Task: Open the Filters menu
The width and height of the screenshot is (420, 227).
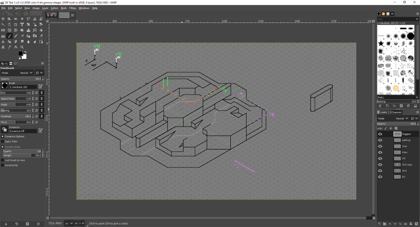Action: (x=73, y=8)
